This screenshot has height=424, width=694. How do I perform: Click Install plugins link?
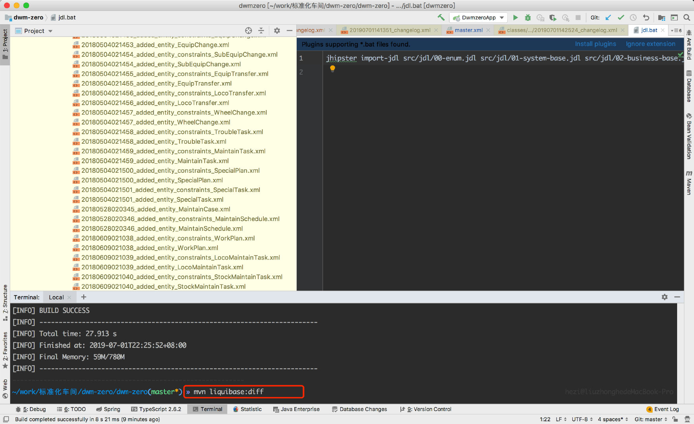pos(595,44)
